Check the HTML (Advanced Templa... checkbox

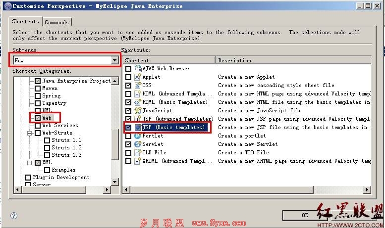pyautogui.click(x=128, y=94)
